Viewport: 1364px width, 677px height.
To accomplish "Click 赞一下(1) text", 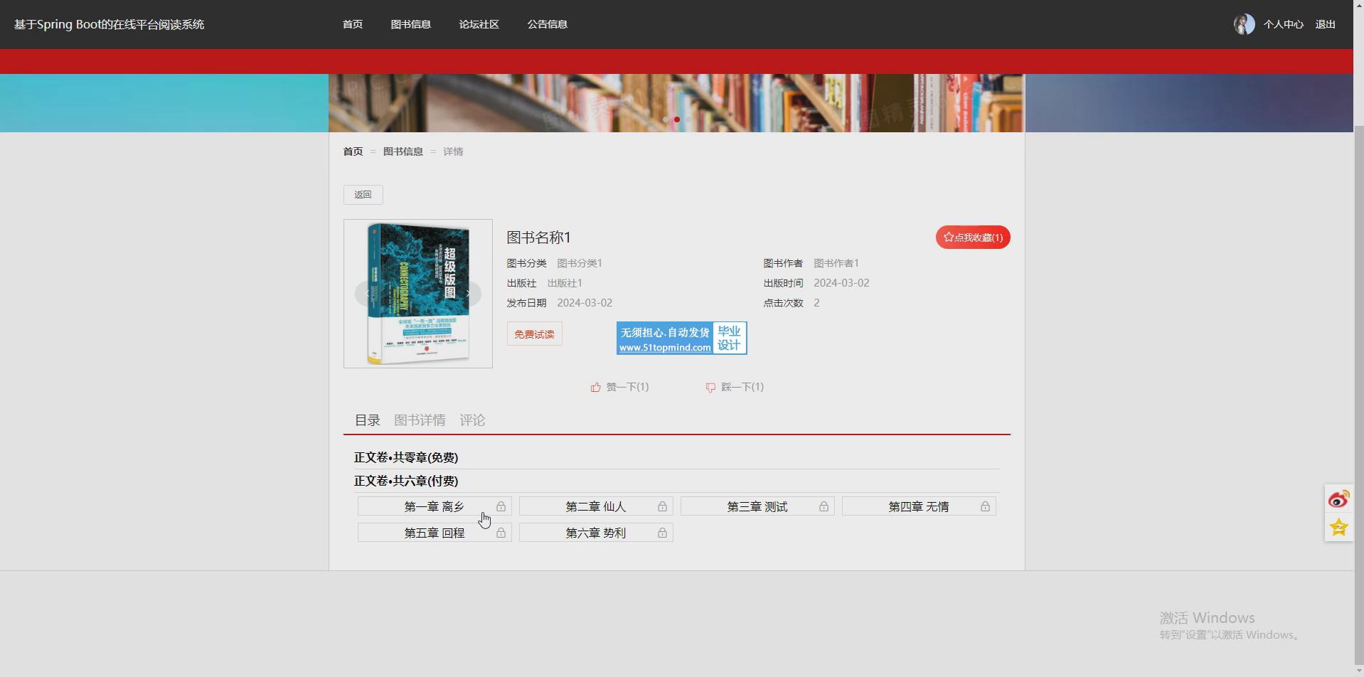I will (x=627, y=387).
